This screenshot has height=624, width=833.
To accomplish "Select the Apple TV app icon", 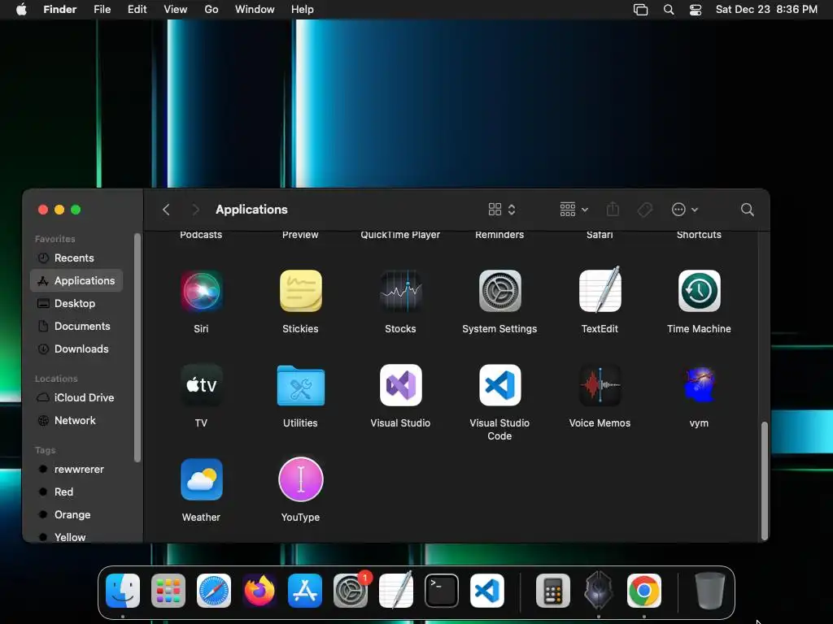I will point(201,385).
